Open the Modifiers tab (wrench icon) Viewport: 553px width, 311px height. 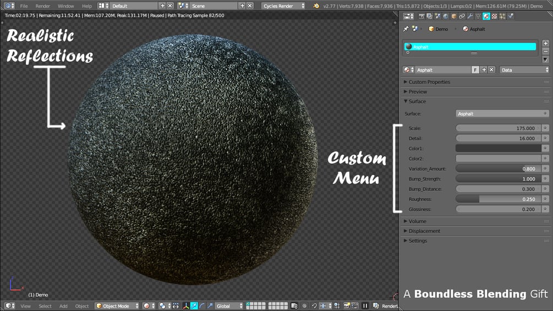(x=470, y=16)
